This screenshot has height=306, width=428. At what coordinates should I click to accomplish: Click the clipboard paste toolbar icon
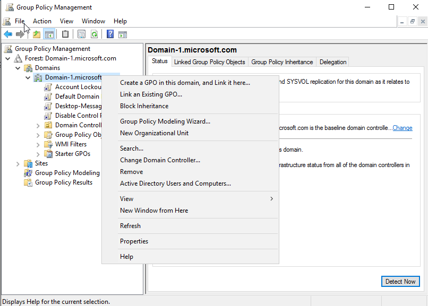65,34
